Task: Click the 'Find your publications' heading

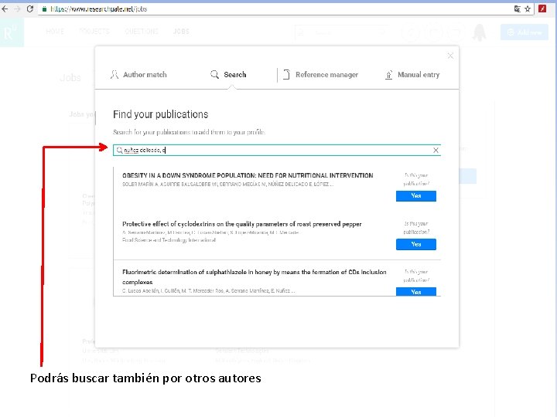Action: pyautogui.click(x=161, y=114)
